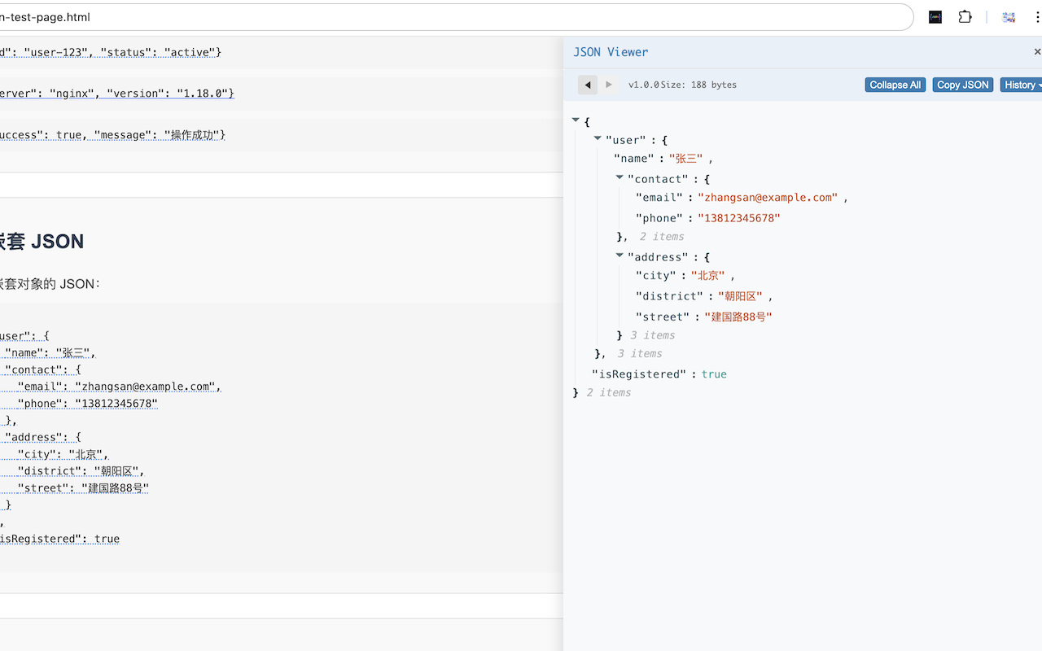Image resolution: width=1042 pixels, height=651 pixels.
Task: Collapse the "contact" node
Action: tap(620, 177)
